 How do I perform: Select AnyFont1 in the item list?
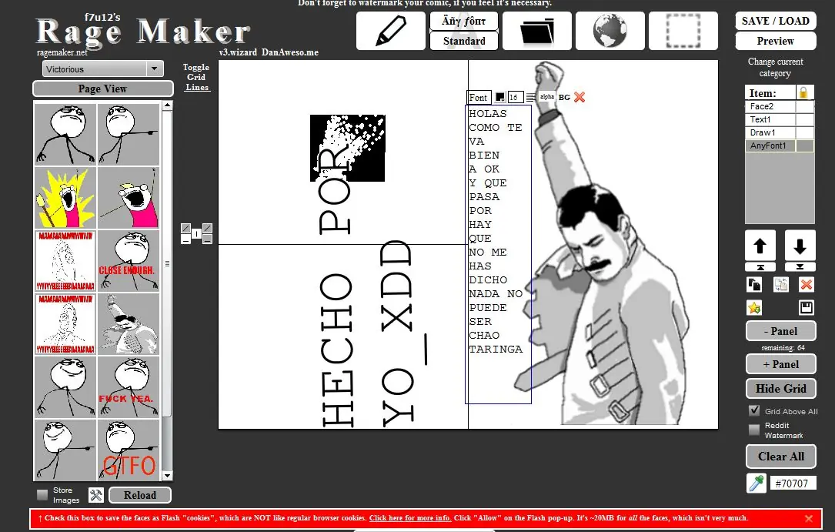coord(770,146)
